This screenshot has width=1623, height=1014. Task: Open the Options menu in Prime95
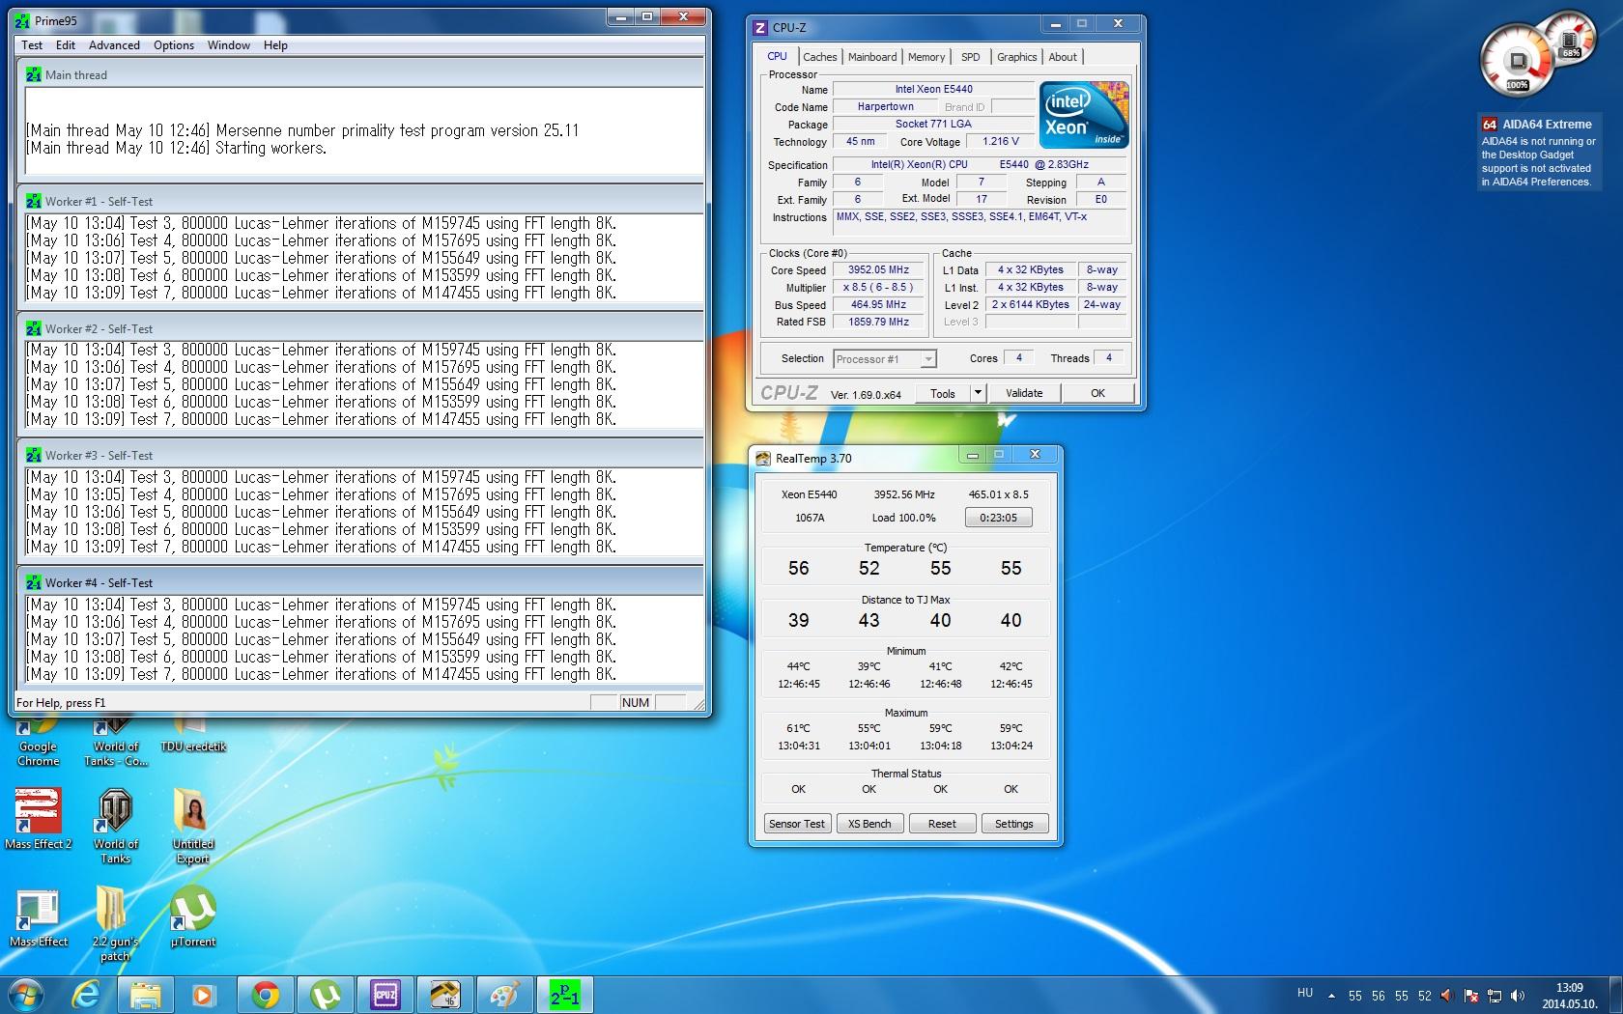click(174, 45)
